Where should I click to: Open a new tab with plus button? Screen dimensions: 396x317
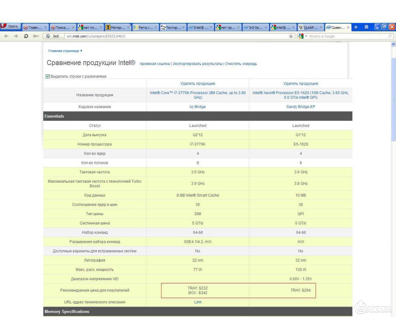point(356,27)
